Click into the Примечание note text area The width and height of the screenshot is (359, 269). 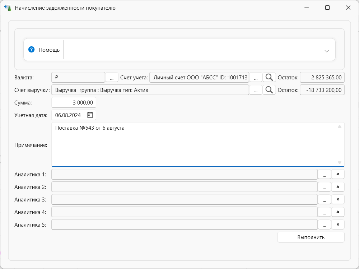198,145
